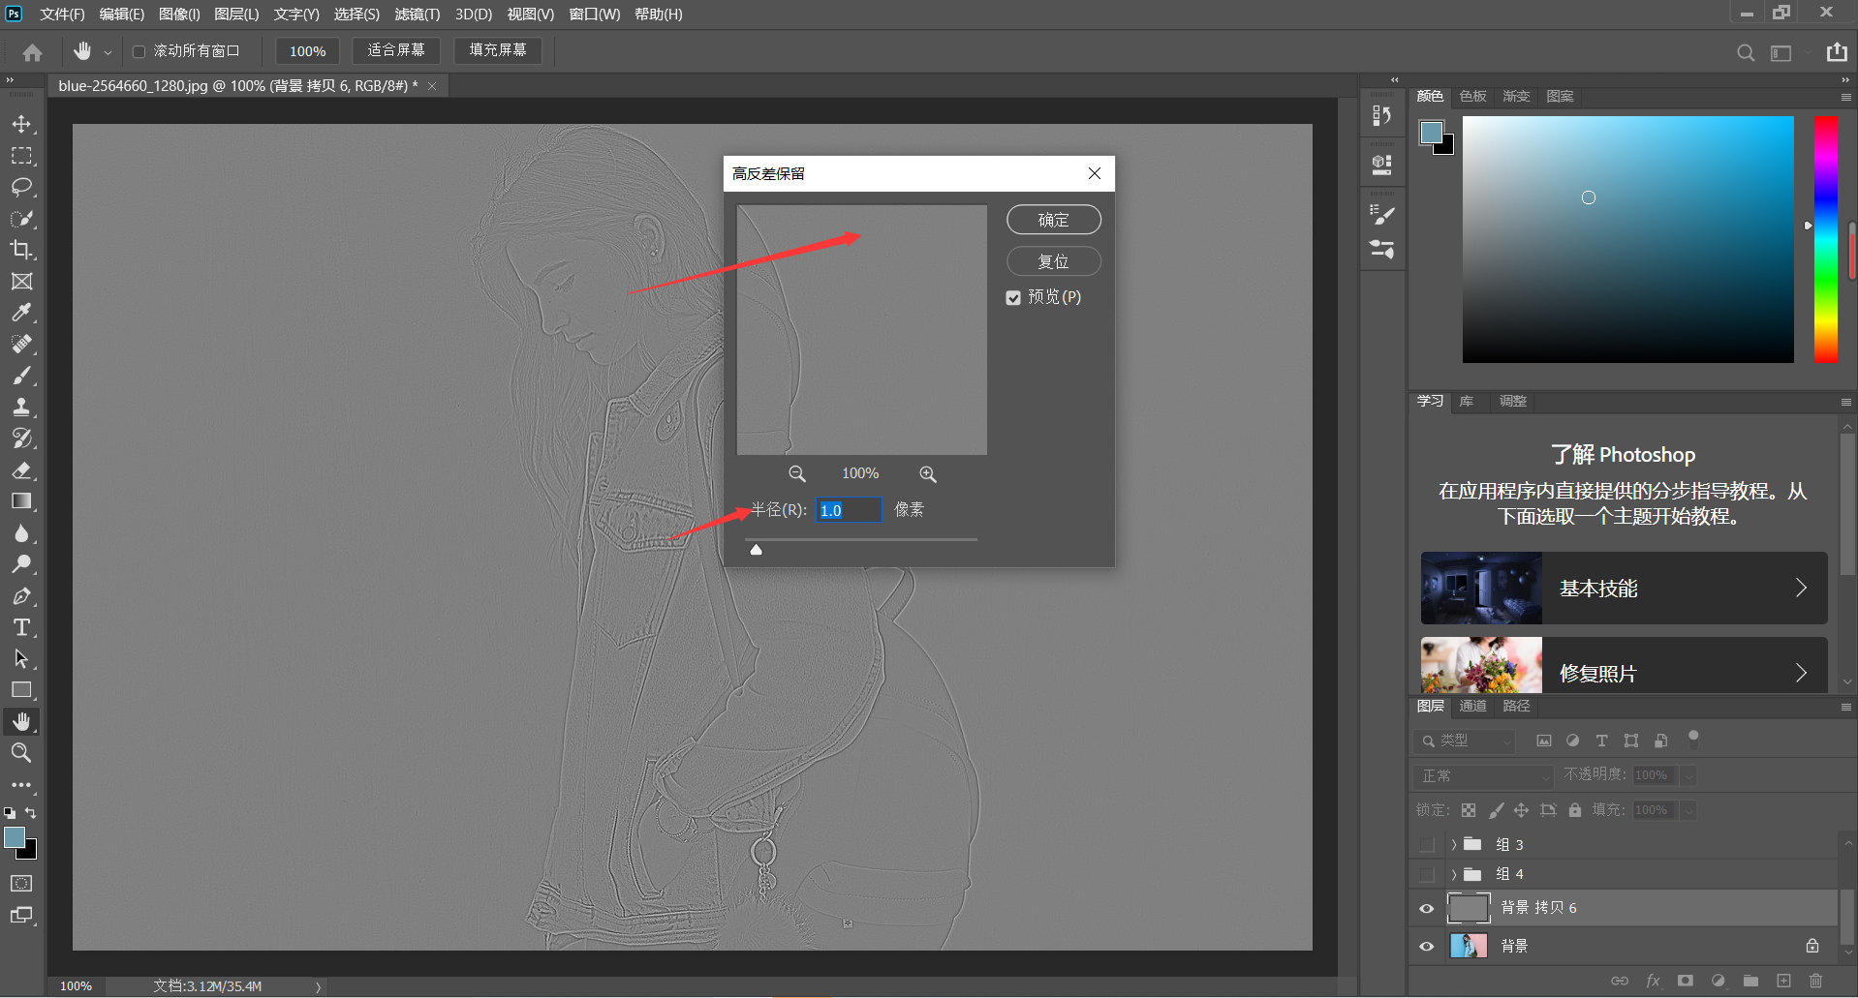This screenshot has width=1858, height=998.
Task: Switch to the 通道 tab
Action: pyautogui.click(x=1472, y=706)
